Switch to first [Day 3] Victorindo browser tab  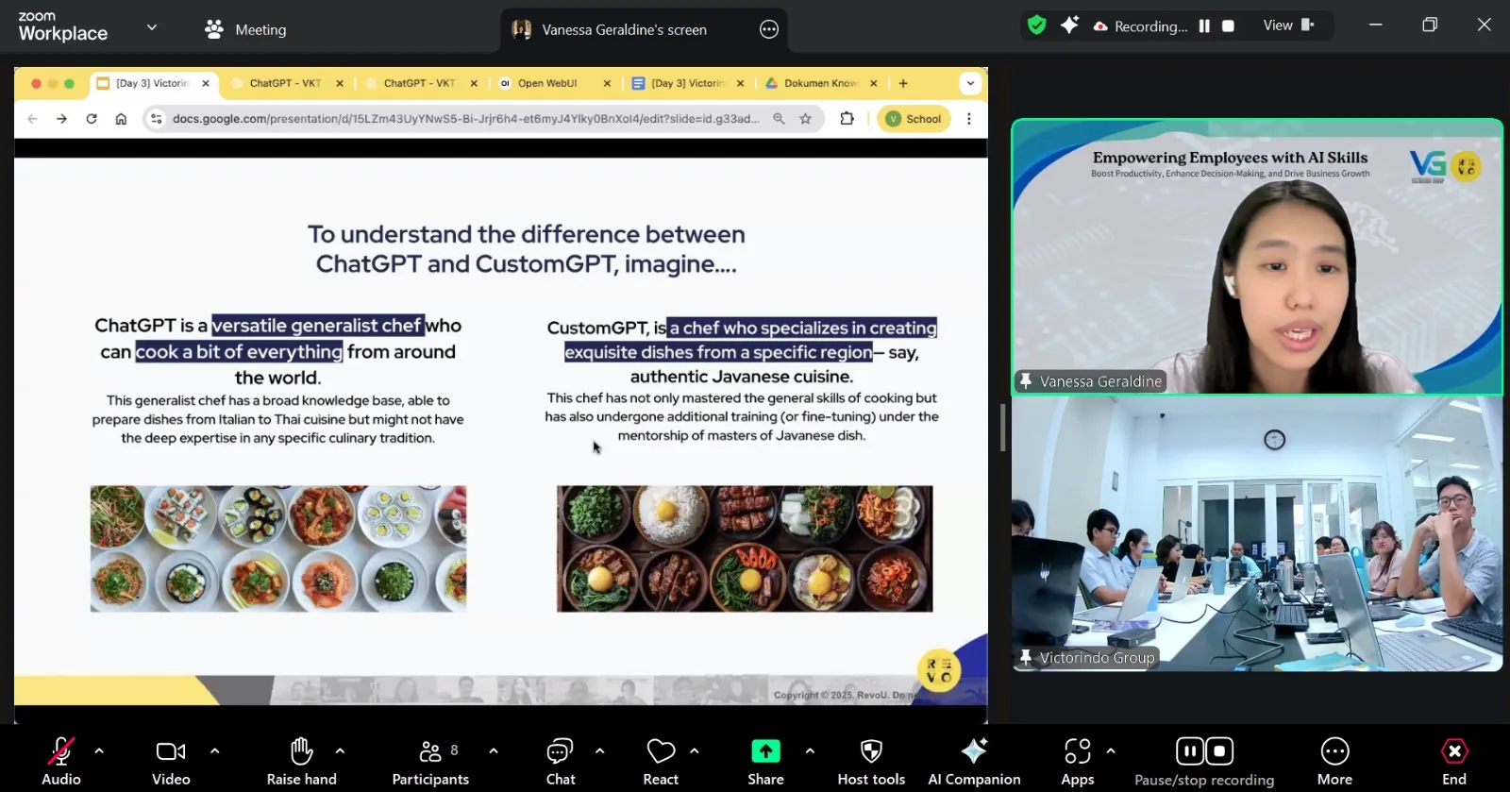pyautogui.click(x=152, y=83)
